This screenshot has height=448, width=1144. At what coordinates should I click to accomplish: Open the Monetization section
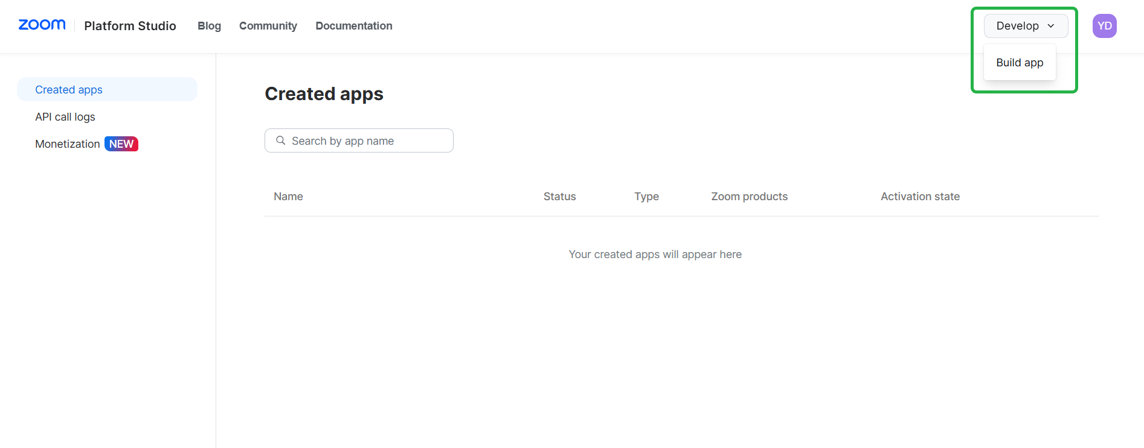[68, 144]
